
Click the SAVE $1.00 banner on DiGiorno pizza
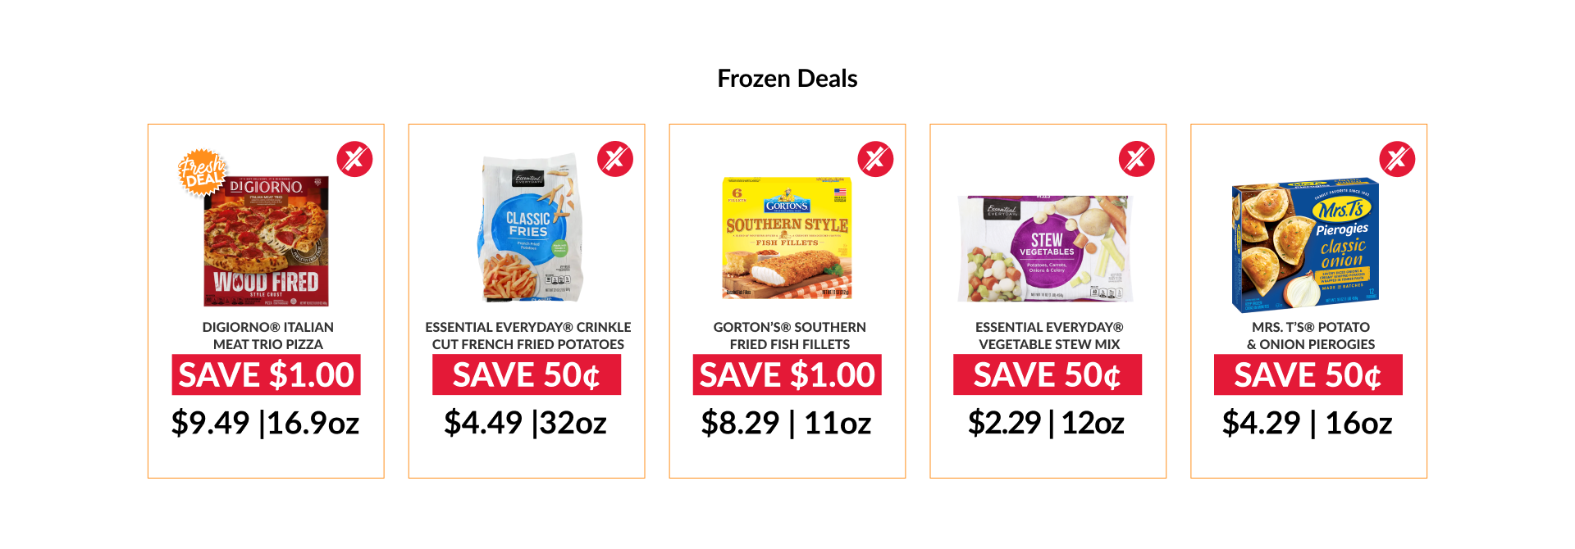click(x=266, y=375)
